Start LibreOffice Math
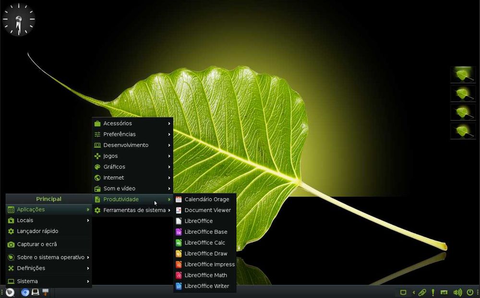This screenshot has width=480, height=298. pos(205,275)
